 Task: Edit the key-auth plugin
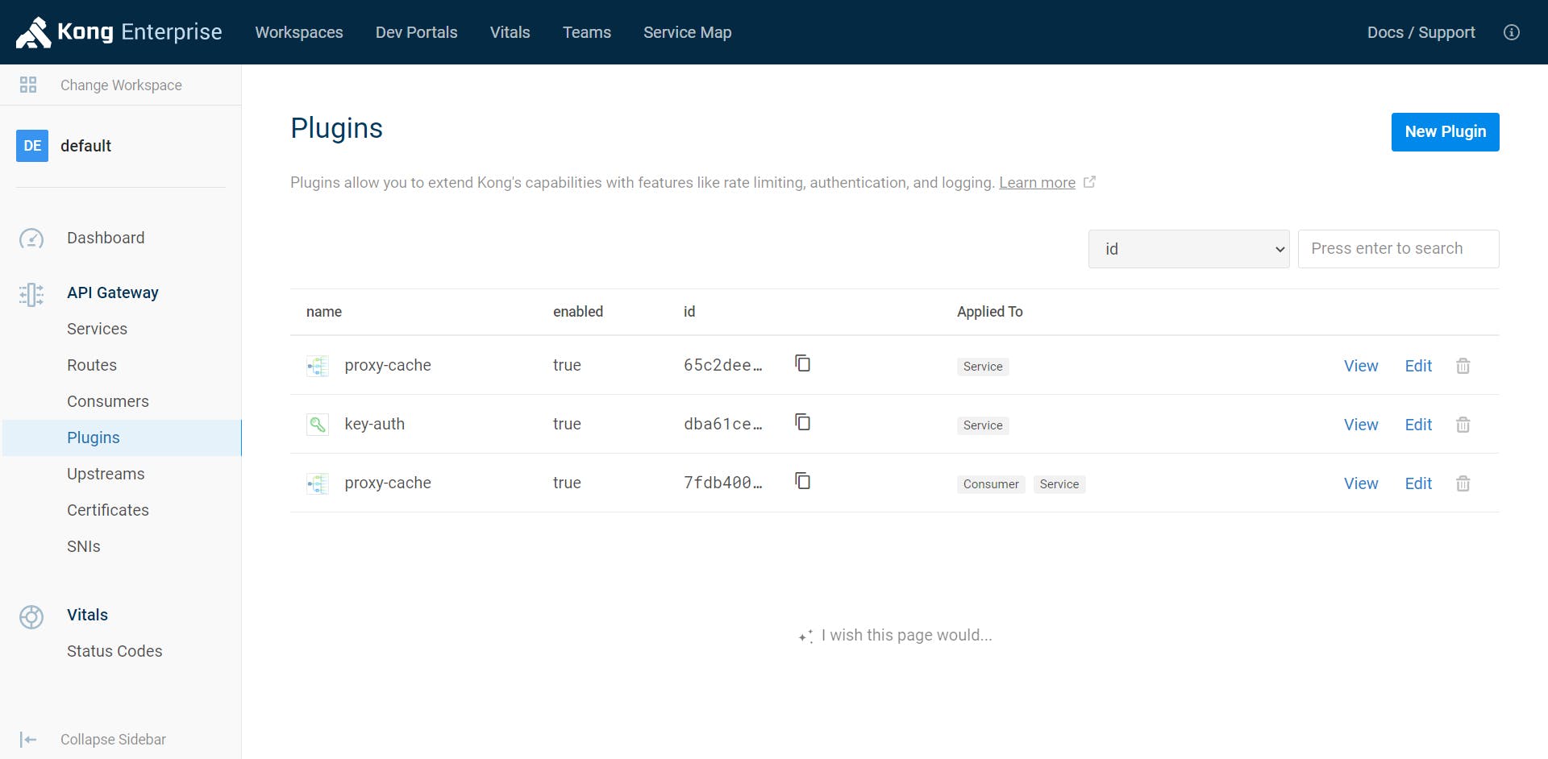[x=1418, y=425]
